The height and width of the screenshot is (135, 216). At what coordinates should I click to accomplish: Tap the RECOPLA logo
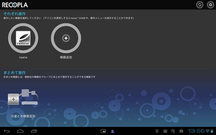15,5
